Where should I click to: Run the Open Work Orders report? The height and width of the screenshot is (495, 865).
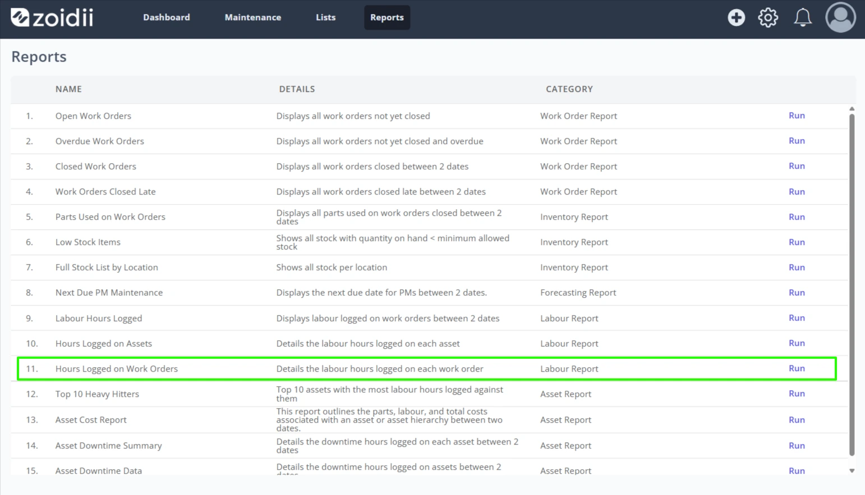pos(797,115)
